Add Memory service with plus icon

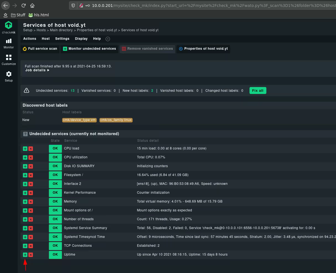point(25,202)
